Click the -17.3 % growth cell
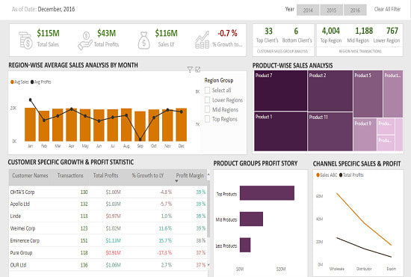The image size is (411, 277). click(x=164, y=253)
